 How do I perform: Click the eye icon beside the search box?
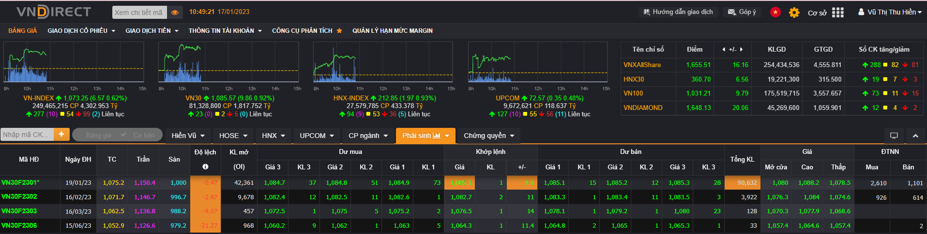175,13
